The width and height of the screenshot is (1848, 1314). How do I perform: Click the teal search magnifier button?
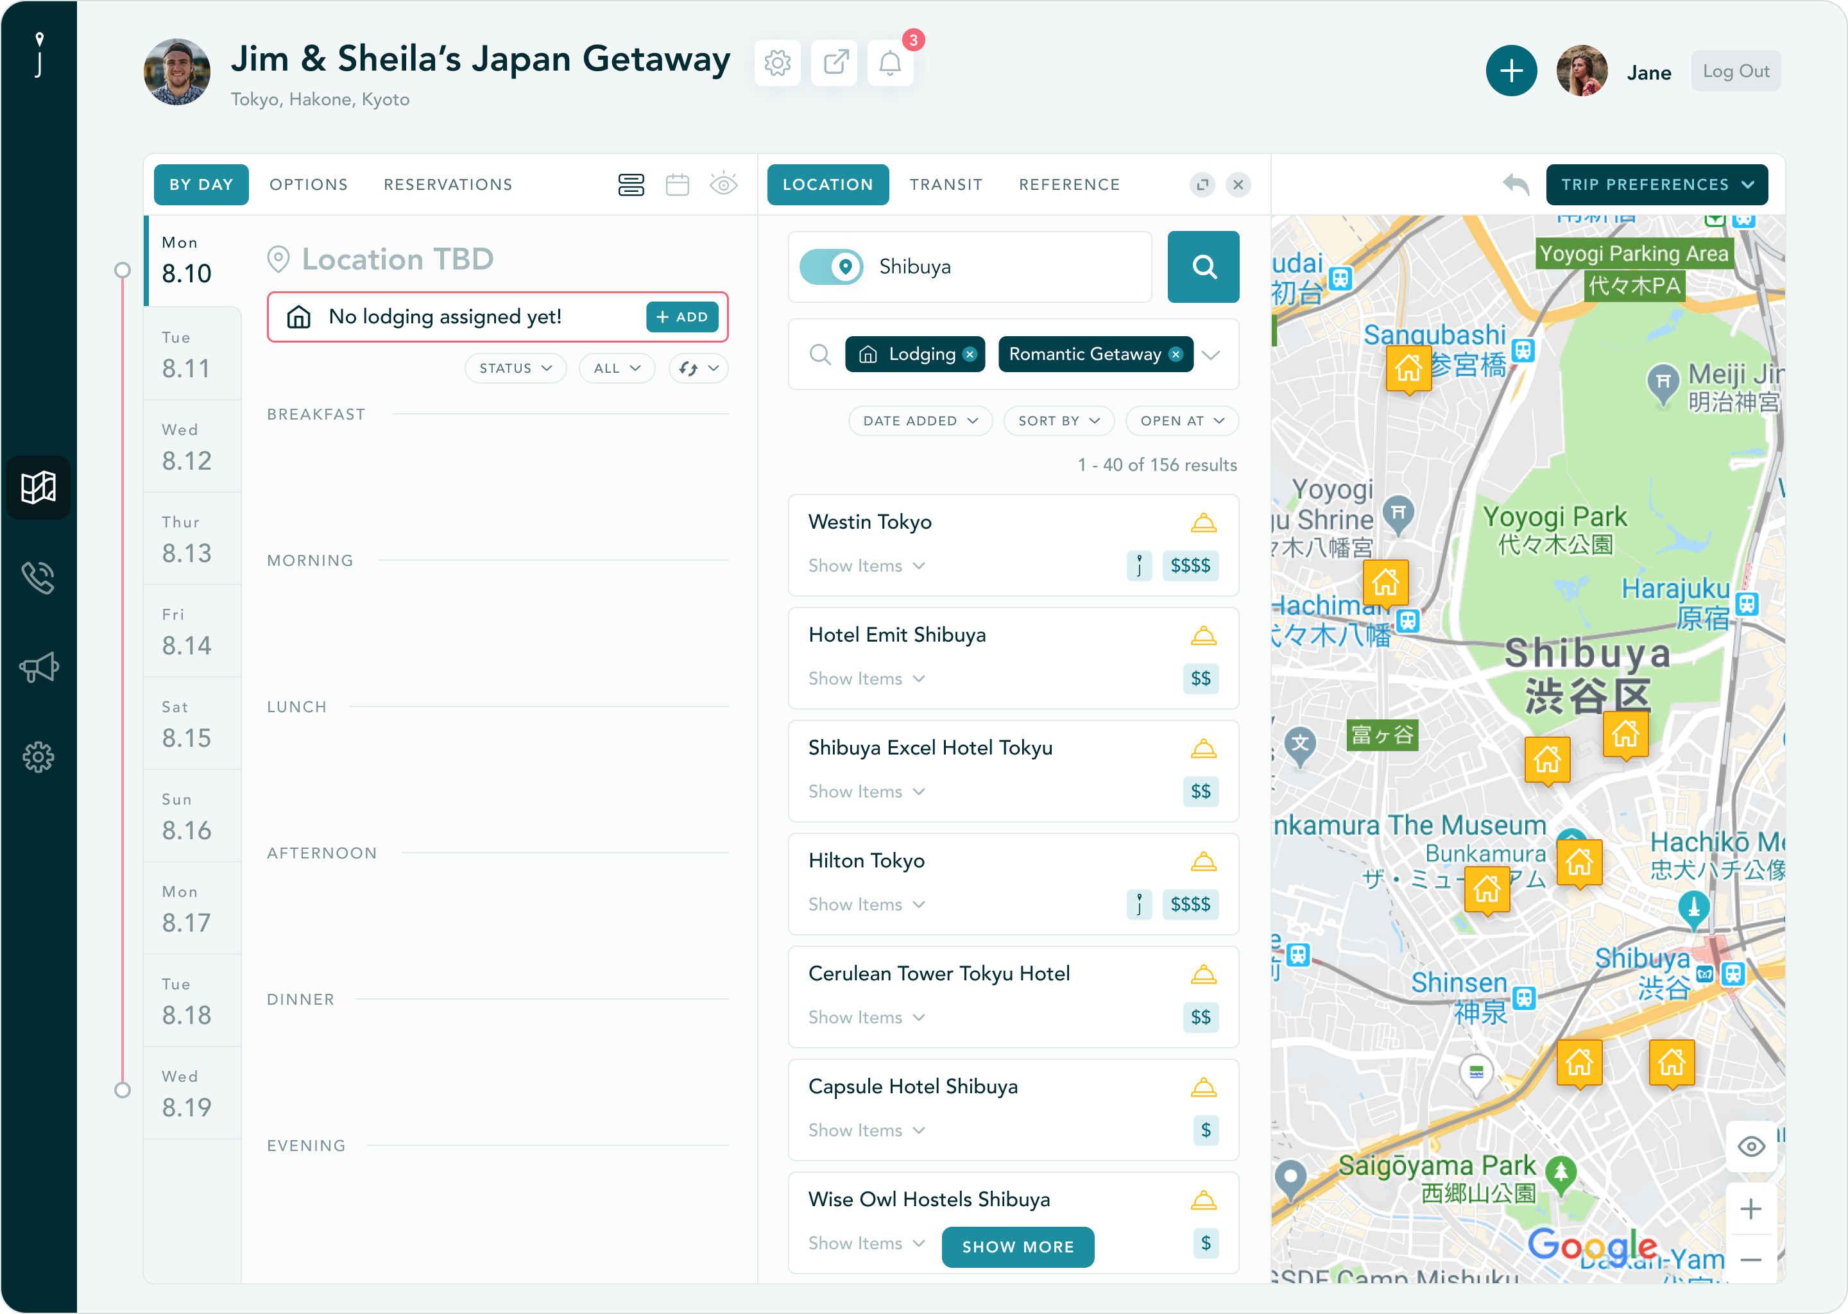(1203, 267)
